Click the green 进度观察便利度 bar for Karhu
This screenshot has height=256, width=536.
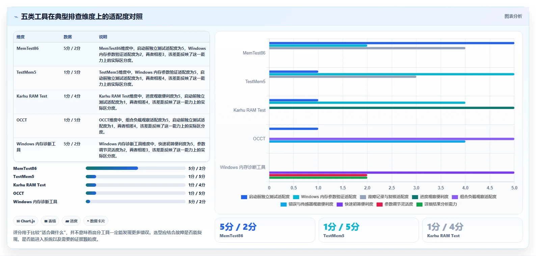click(392, 108)
